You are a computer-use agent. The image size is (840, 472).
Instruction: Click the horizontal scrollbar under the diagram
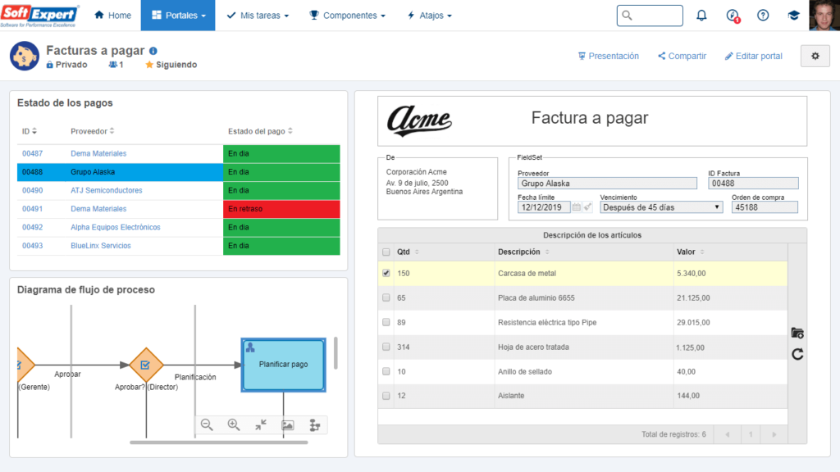(218, 442)
